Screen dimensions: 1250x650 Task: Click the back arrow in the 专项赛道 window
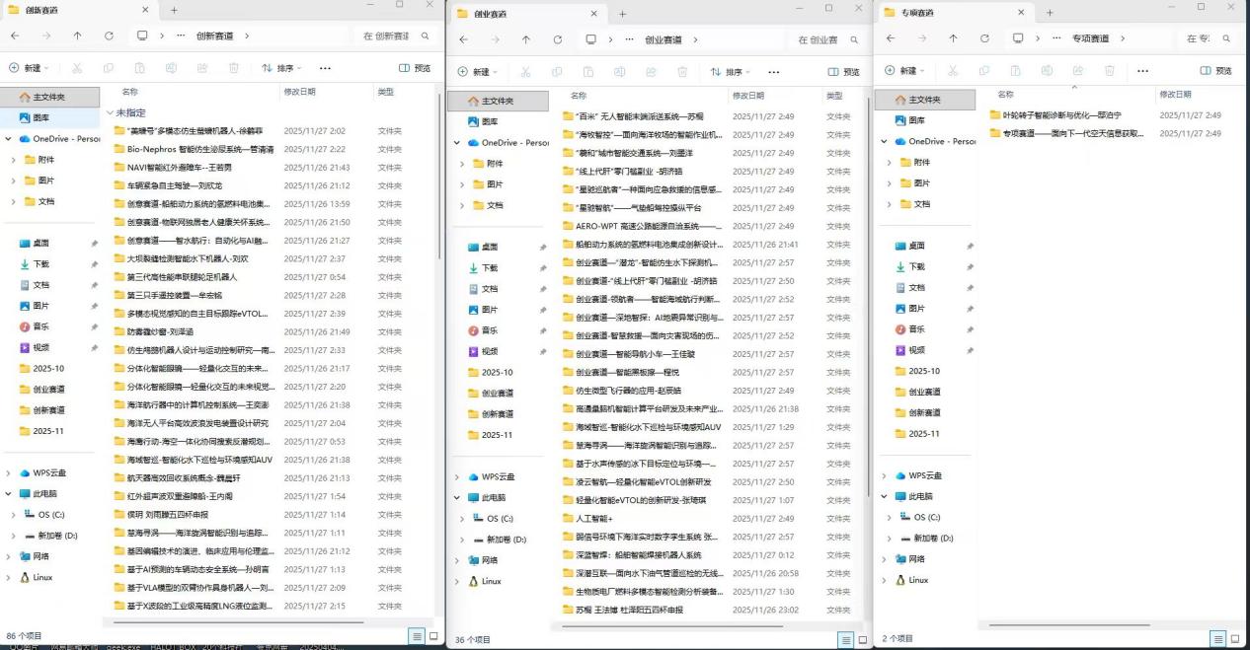point(891,38)
